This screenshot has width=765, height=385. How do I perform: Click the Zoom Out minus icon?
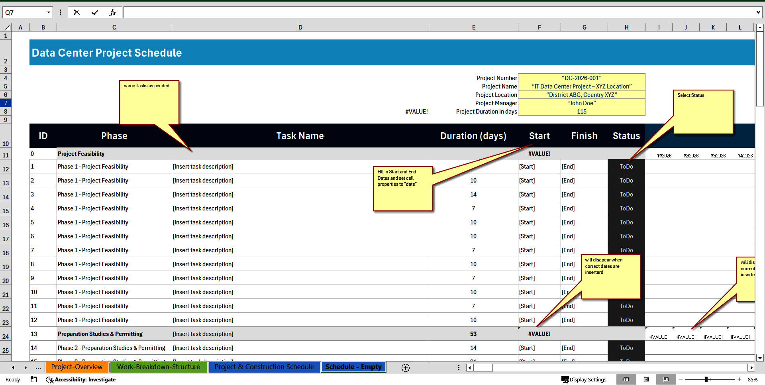(x=681, y=379)
